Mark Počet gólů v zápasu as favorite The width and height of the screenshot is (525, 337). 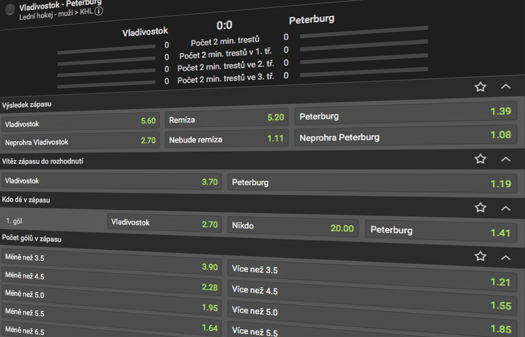[480, 257]
